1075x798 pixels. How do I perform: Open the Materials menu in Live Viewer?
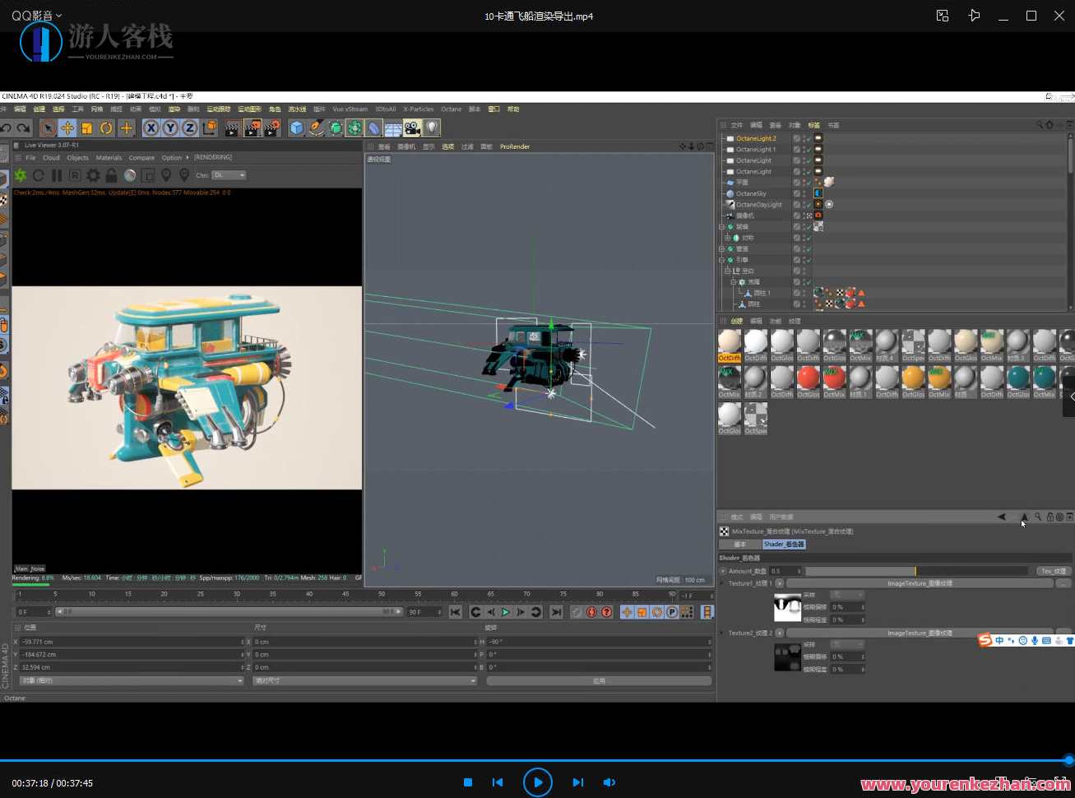click(109, 158)
